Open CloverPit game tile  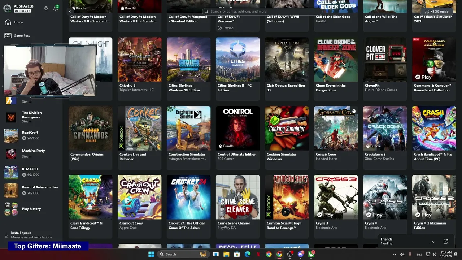[x=385, y=69]
